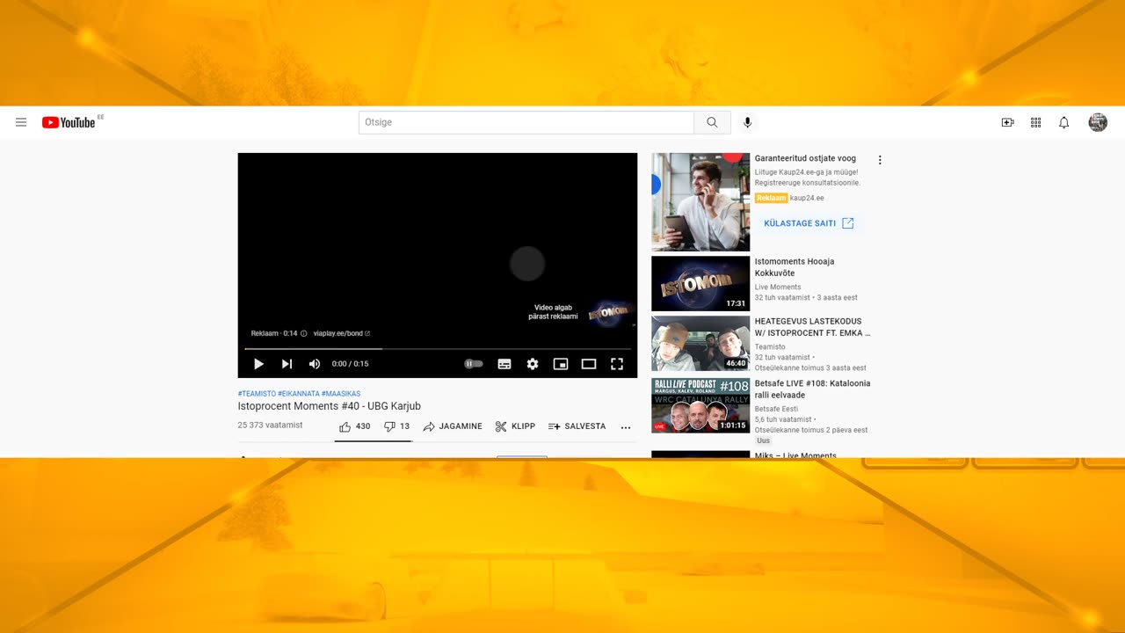Switch to the miniplayer
The image size is (1125, 633).
tap(561, 364)
